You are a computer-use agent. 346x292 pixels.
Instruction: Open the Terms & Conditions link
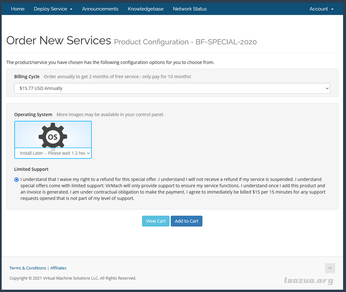click(x=28, y=268)
